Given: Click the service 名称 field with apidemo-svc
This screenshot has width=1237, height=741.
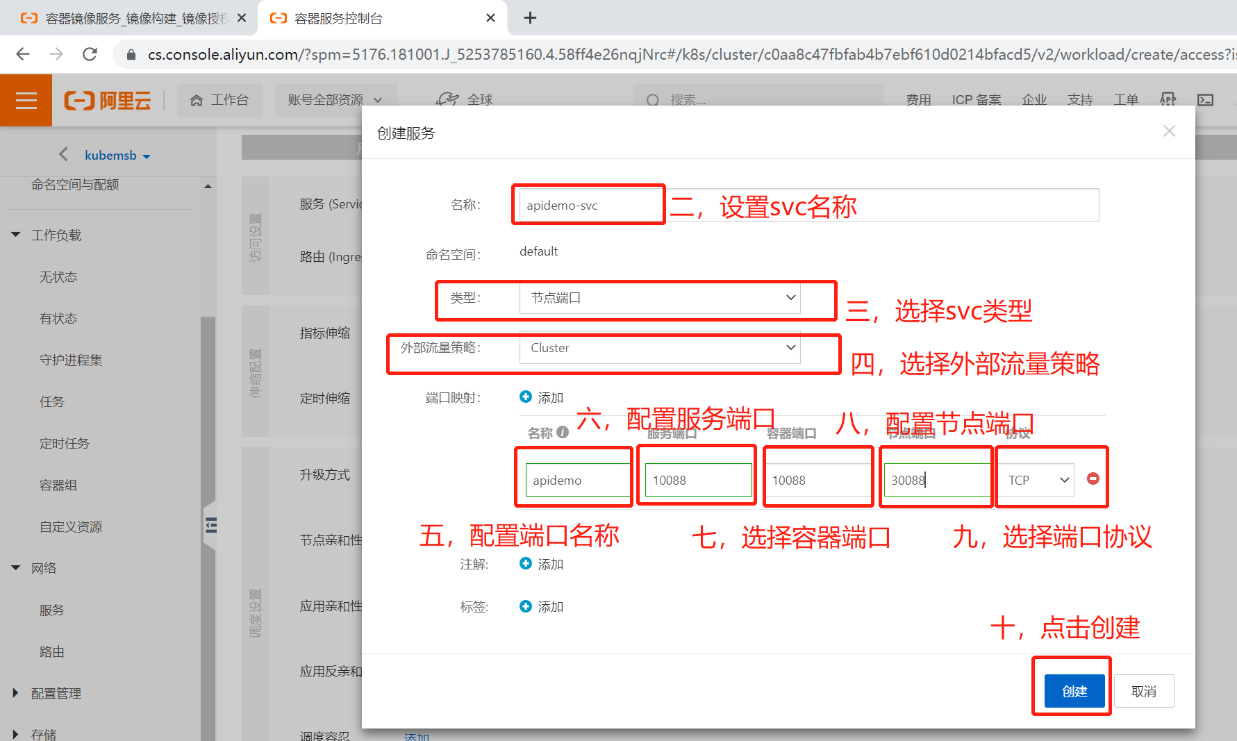Looking at the screenshot, I should [x=809, y=205].
